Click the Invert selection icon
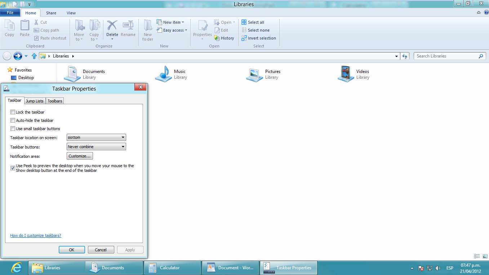 click(244, 38)
